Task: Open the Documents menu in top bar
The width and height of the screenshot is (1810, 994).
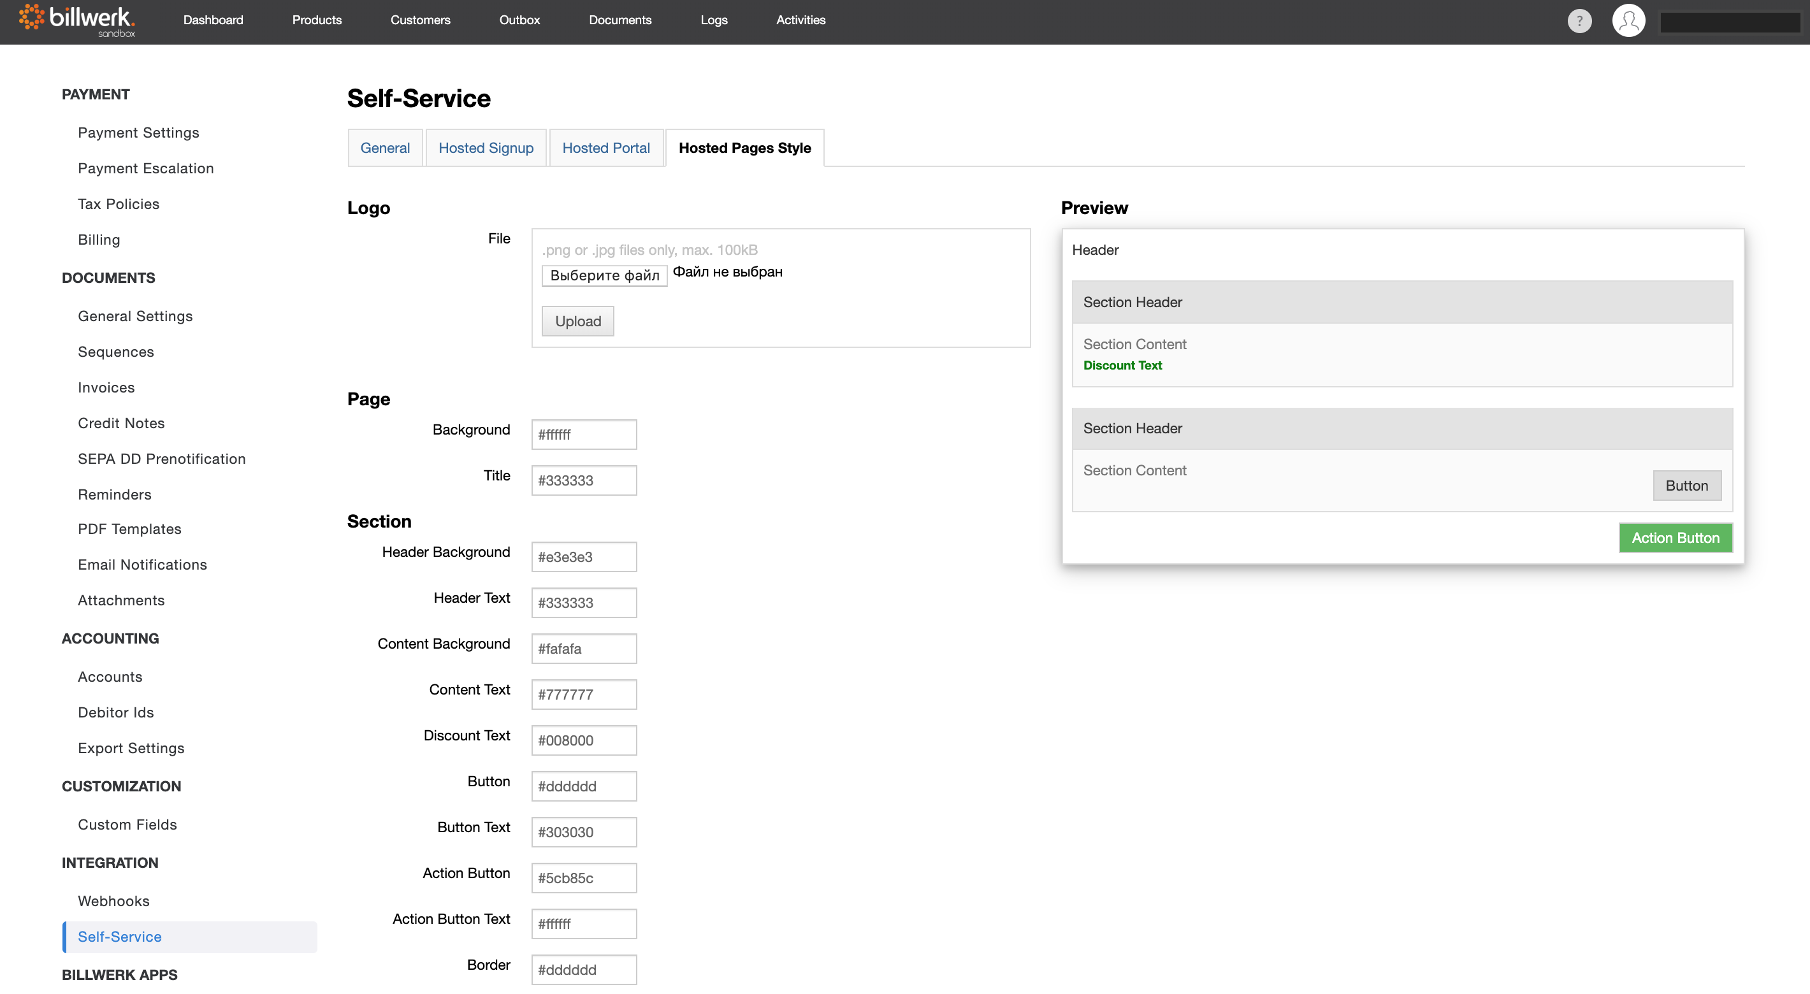Action: [619, 20]
